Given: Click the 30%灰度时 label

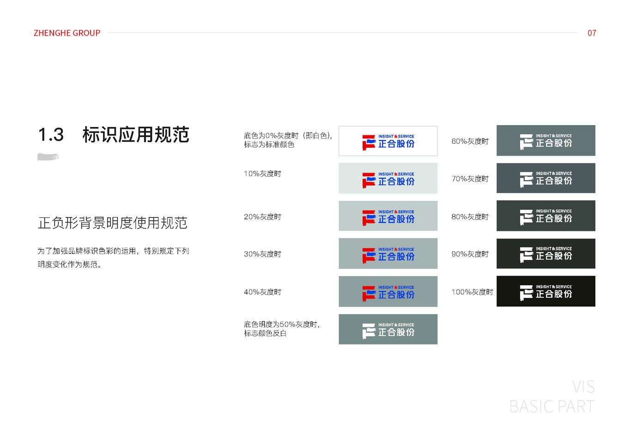Looking at the screenshot, I should pyautogui.click(x=262, y=254).
